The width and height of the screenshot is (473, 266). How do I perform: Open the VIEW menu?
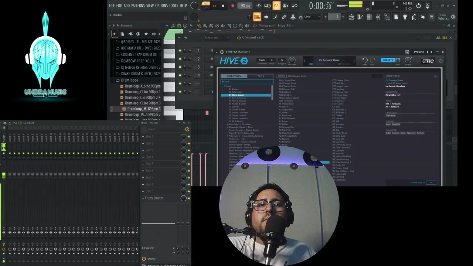pyautogui.click(x=150, y=6)
